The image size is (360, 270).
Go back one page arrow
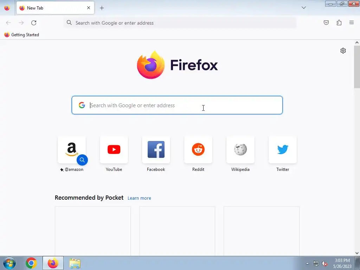[x=8, y=23]
